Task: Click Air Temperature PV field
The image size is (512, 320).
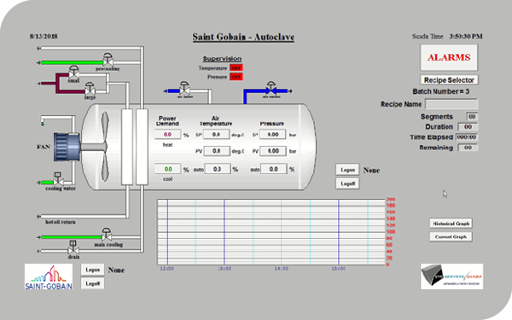Action: (217, 151)
